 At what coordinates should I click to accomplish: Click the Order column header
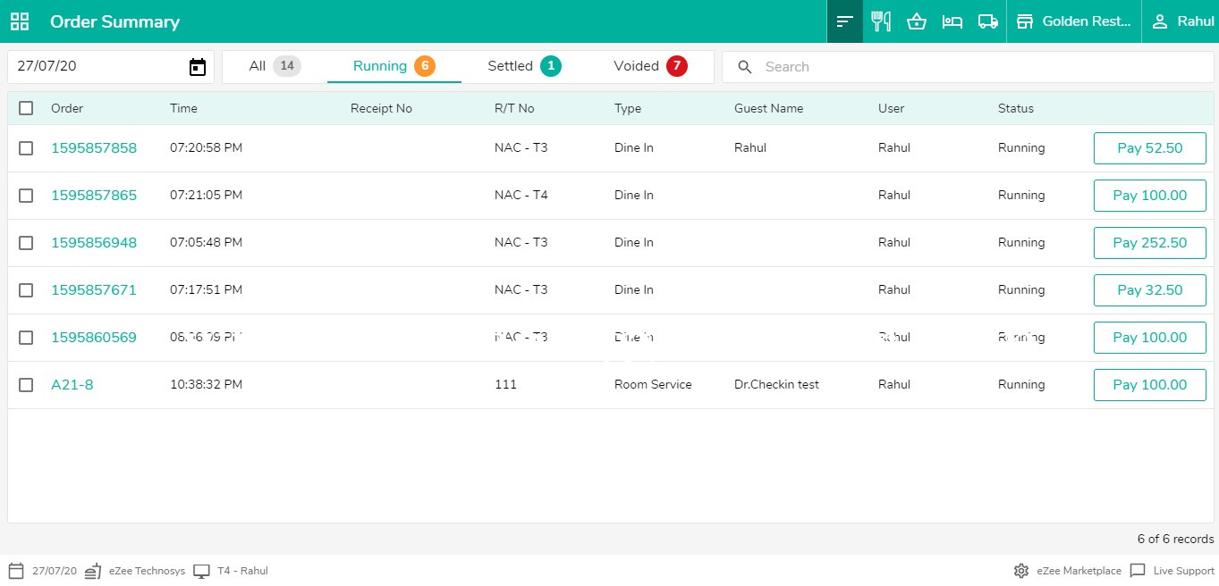(67, 108)
